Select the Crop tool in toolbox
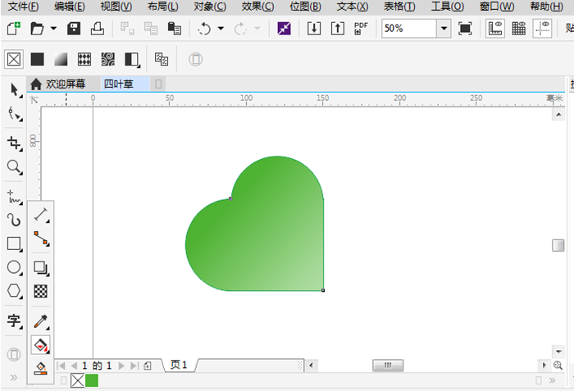This screenshot has width=574, height=391. click(14, 143)
